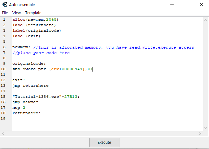Click line number 10 in the gutter
The width and height of the screenshot is (209, 149).
coord(3,69)
